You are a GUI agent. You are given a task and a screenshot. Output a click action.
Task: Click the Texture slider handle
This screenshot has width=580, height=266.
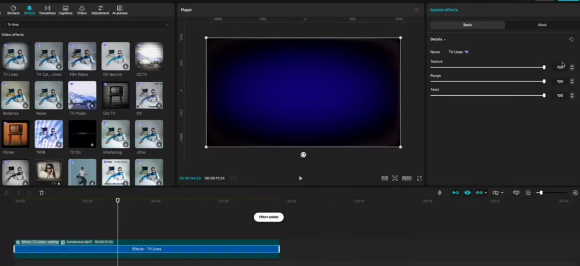pos(544,67)
